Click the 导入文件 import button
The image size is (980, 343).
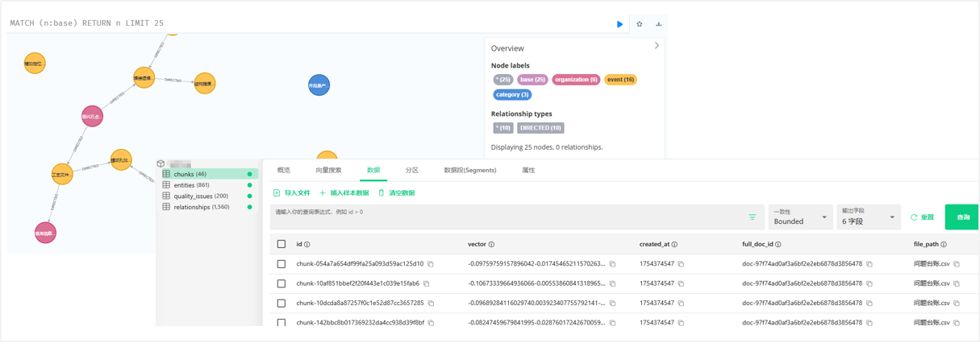click(x=291, y=193)
